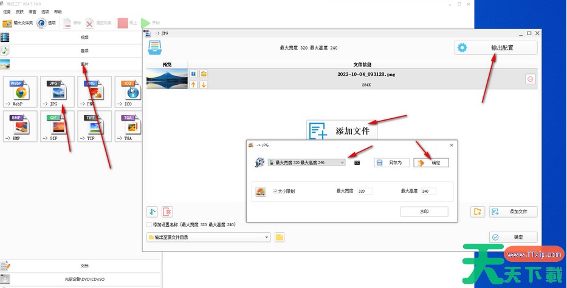Viewport: 567px width, 288px height.
Task: Click the bottom-right 添加文件 button
Action: [513, 212]
